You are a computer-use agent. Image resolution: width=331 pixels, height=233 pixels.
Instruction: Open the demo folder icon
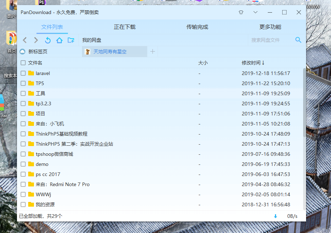tap(31, 164)
